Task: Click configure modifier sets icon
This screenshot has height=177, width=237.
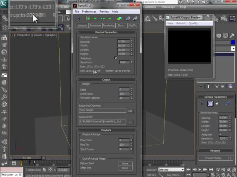Action: 230,86
